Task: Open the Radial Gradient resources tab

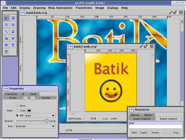Action: [169, 119]
